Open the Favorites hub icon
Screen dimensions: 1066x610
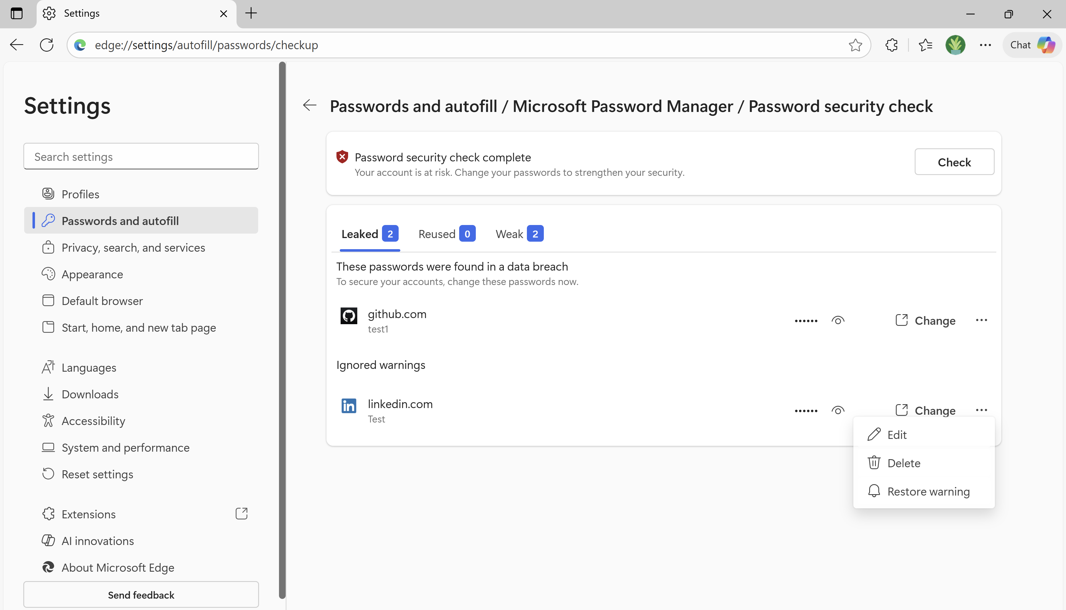click(925, 45)
